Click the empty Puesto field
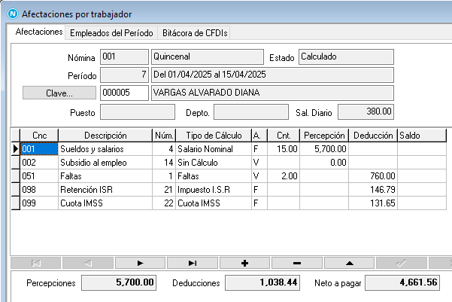Image resolution: width=452 pixels, height=302 pixels. (138, 112)
